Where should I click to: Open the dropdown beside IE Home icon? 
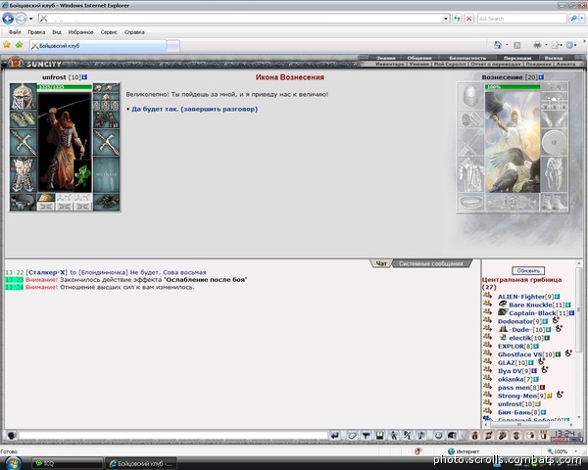[x=507, y=45]
